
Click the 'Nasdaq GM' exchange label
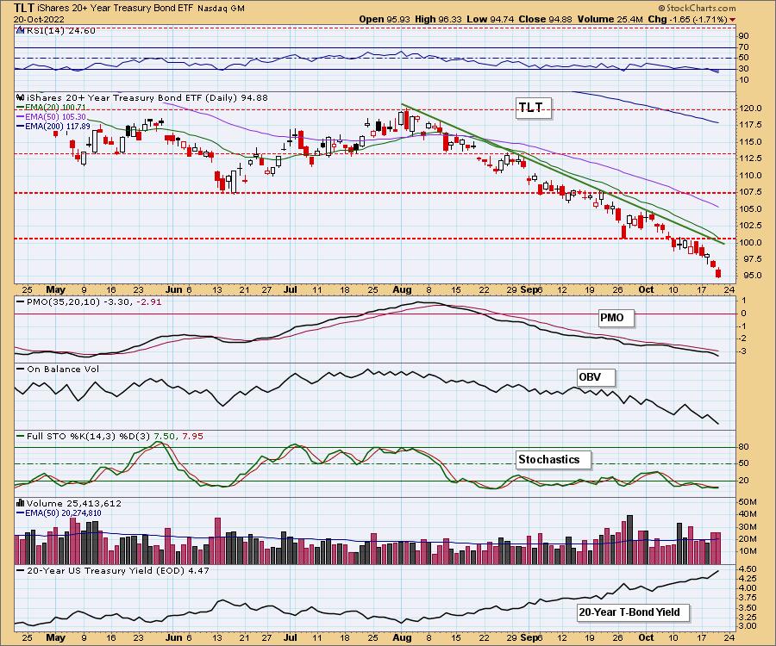pyautogui.click(x=221, y=9)
